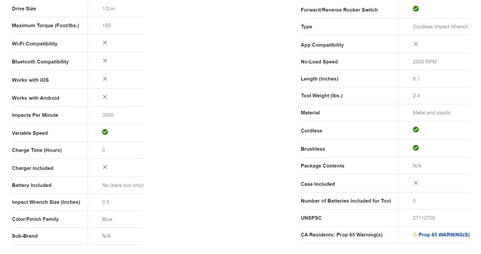The width and height of the screenshot is (481, 254).
Task: Click the green check for Forward/Reverse Rocker Switch
Action: [416, 9]
